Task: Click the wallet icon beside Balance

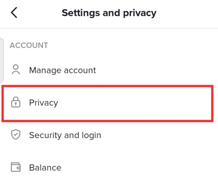Action: 16,167
